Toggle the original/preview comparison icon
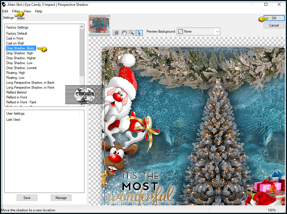 (116, 33)
